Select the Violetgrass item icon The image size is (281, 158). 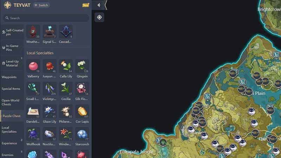click(50, 89)
